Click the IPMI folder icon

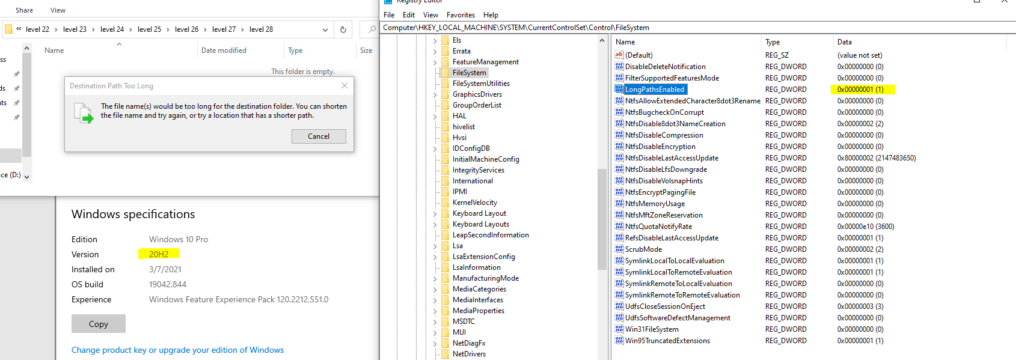(x=445, y=192)
